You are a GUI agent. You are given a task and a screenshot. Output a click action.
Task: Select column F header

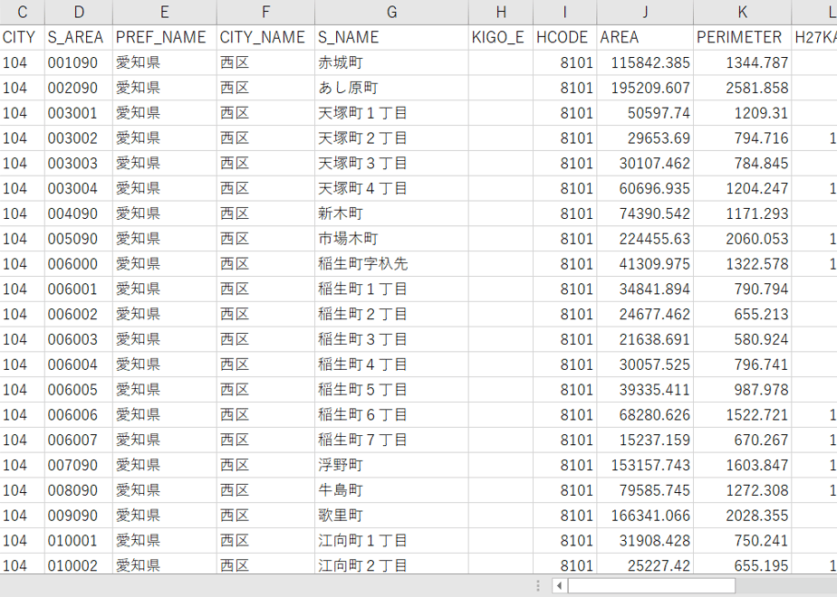coord(265,12)
